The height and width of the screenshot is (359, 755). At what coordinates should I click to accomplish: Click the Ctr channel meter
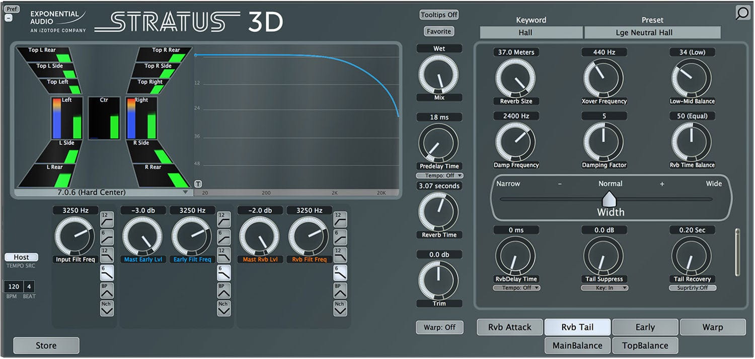(104, 118)
